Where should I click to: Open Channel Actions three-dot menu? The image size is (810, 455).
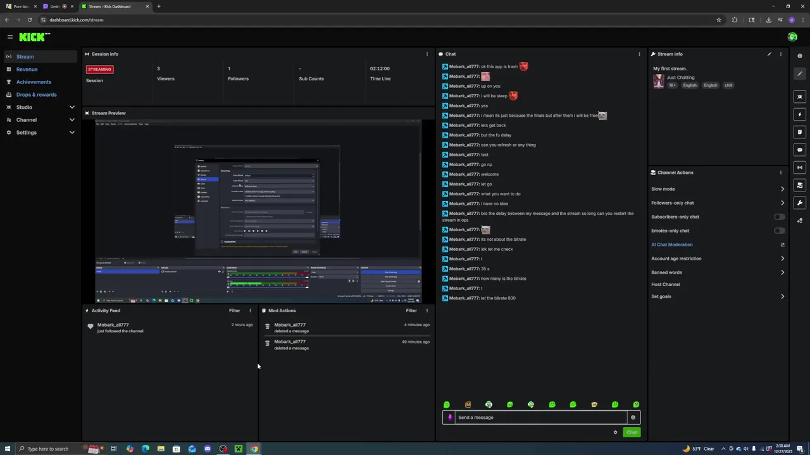pyautogui.click(x=780, y=173)
